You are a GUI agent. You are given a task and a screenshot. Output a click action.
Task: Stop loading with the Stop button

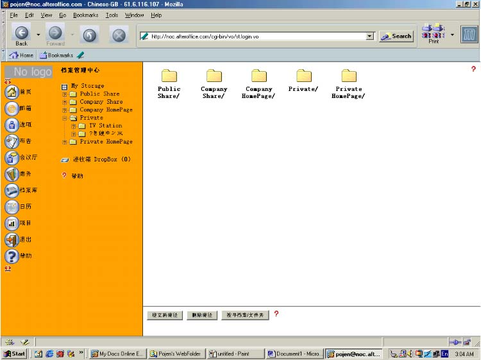point(119,35)
